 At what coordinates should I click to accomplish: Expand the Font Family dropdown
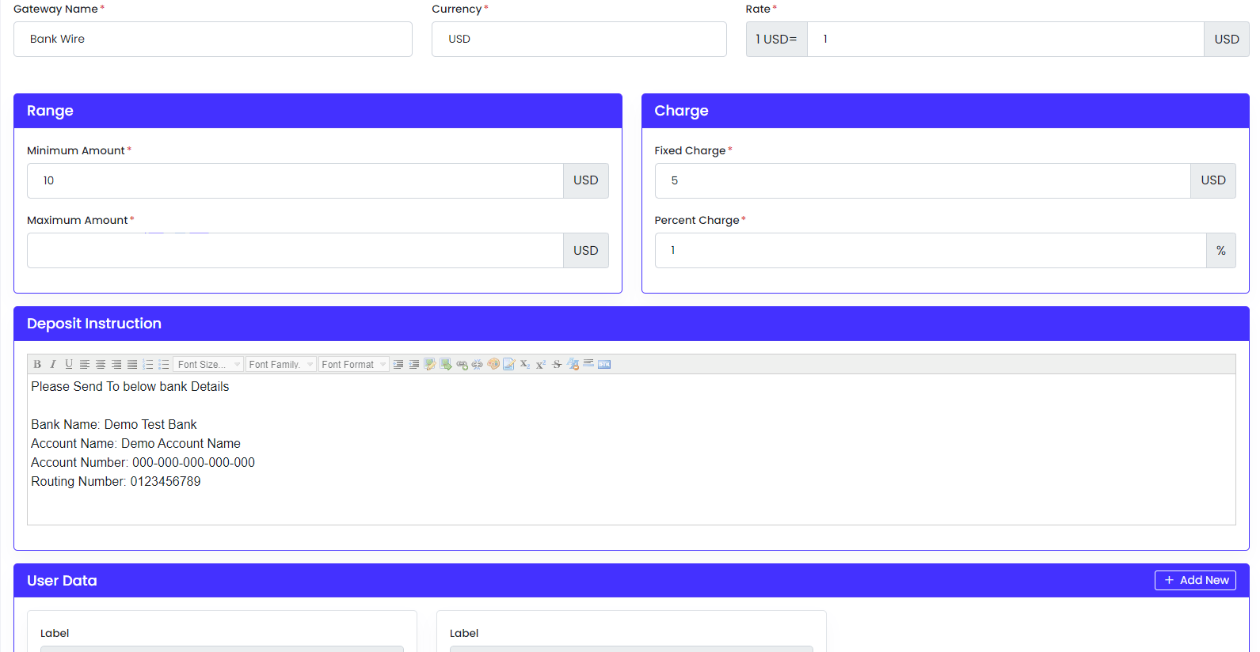coord(280,364)
